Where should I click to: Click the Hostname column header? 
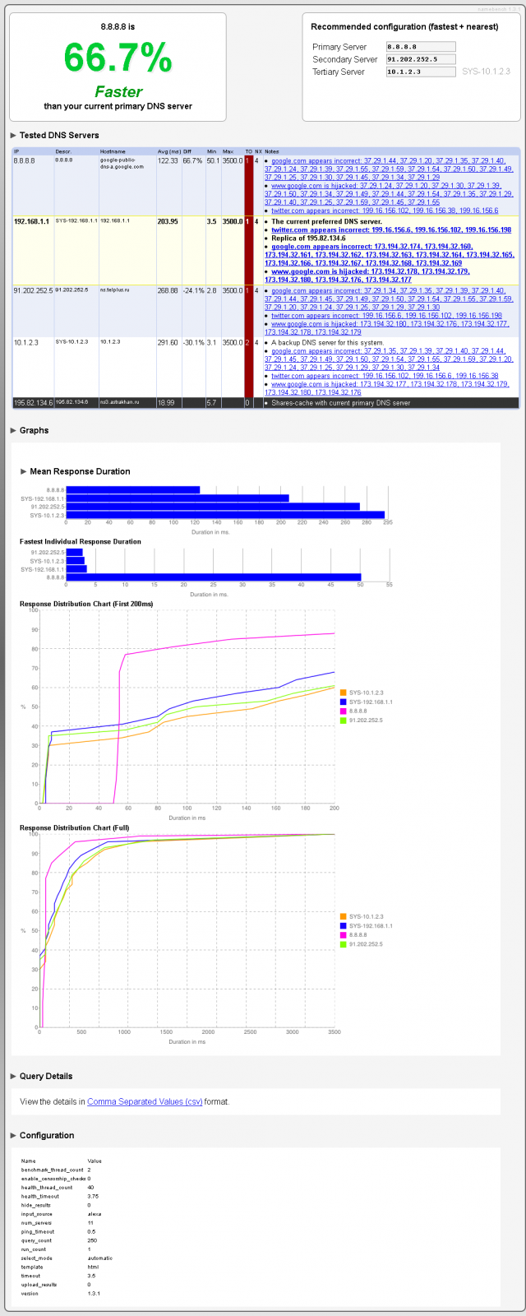pos(113,151)
